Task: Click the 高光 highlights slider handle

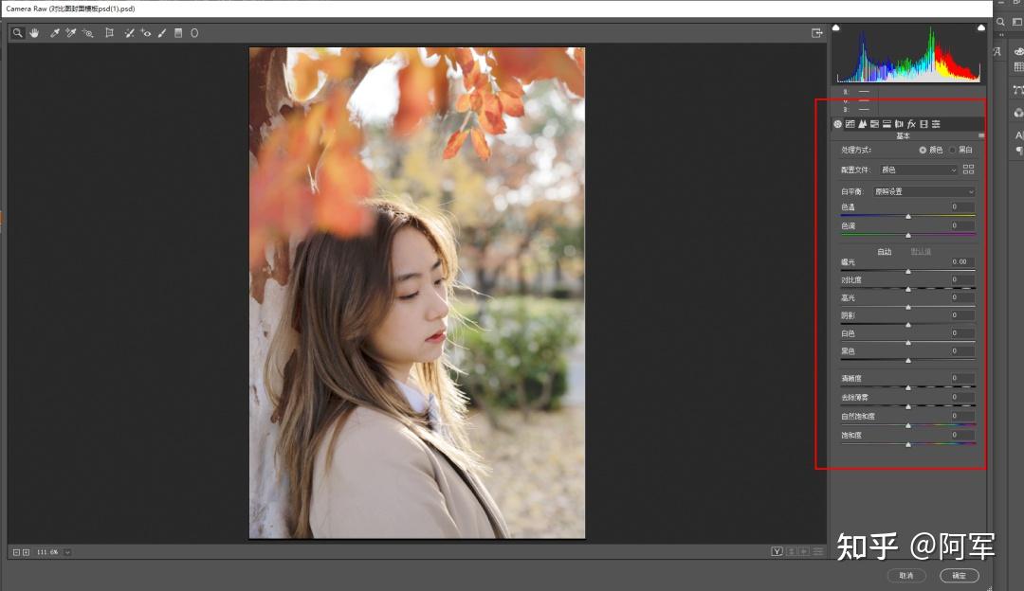Action: click(x=908, y=307)
